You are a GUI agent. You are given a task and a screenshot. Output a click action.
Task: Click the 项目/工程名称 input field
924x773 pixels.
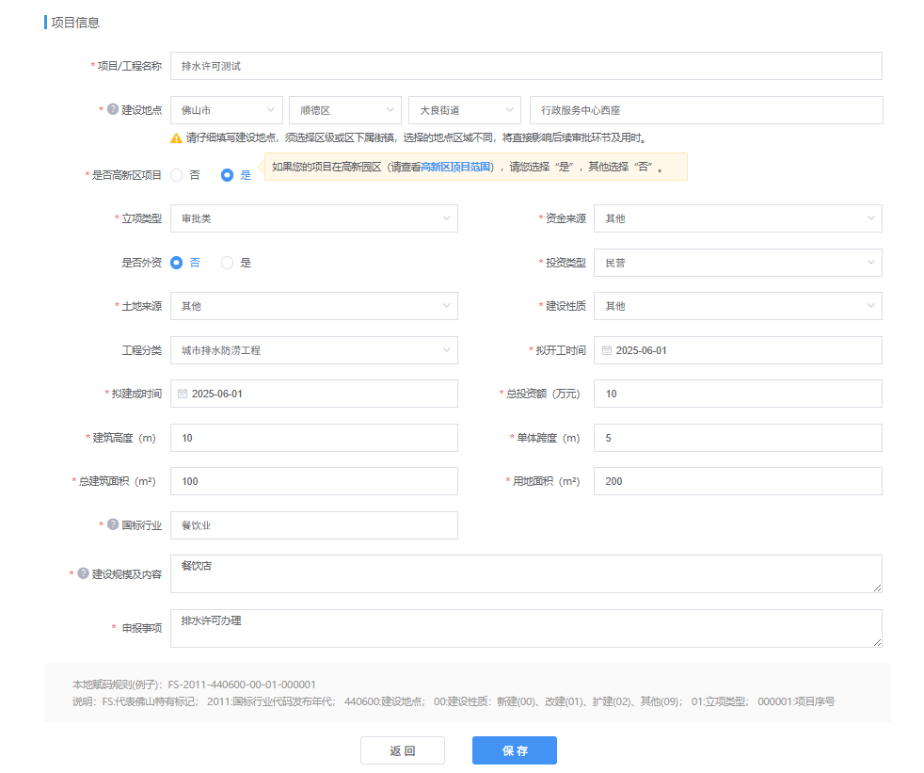pos(525,66)
